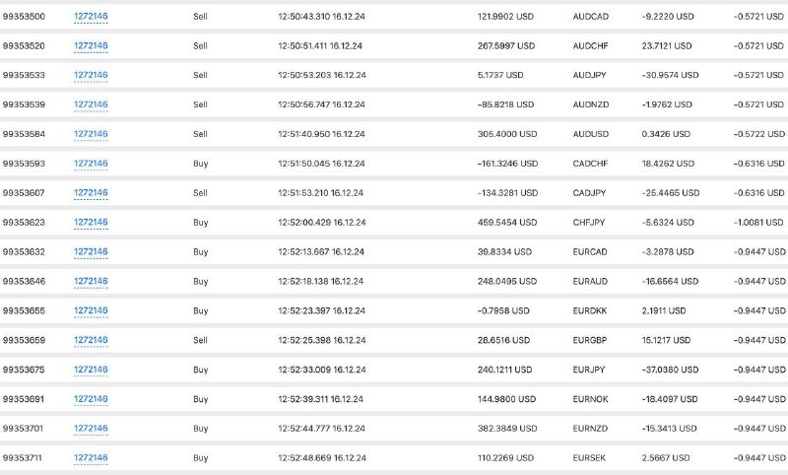Open account link in EURNOK trade row
This screenshot has width=788, height=475.
point(91,398)
